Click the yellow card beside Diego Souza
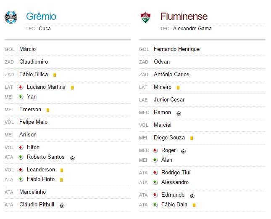Image resolution: width=271 pixels, height=219 pixels. [x=192, y=138]
